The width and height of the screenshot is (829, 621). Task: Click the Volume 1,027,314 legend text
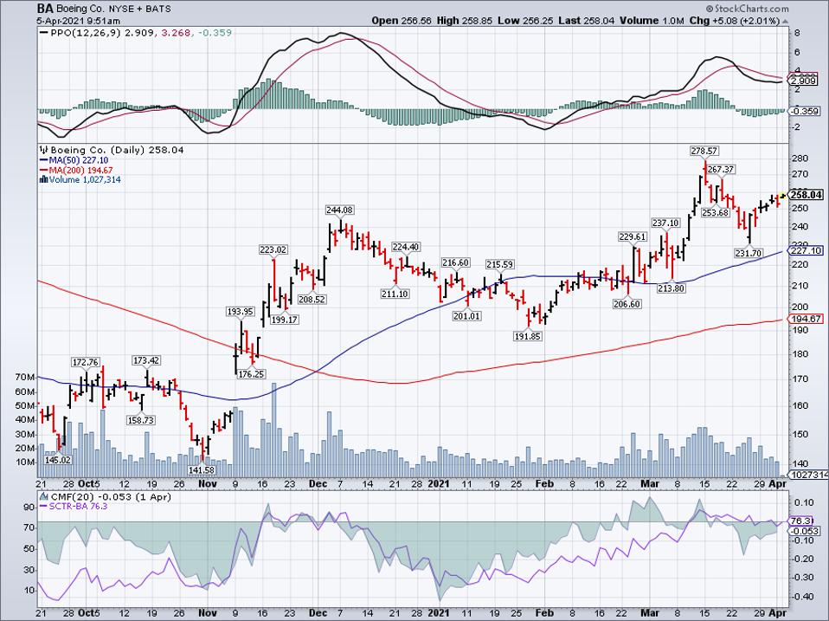tap(85, 180)
